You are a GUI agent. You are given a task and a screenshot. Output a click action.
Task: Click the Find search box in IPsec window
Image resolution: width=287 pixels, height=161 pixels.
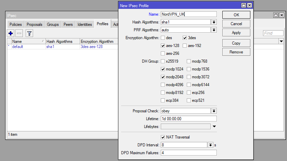click(273, 33)
